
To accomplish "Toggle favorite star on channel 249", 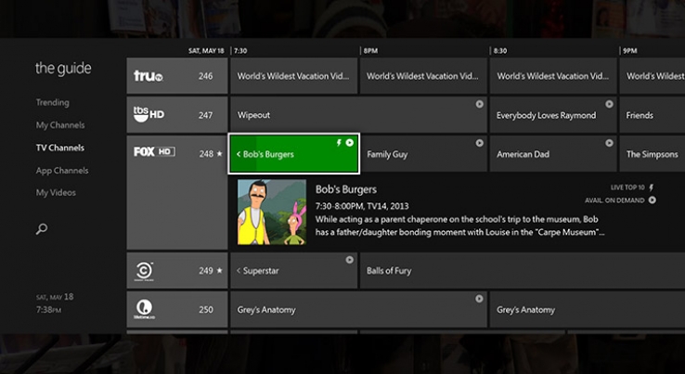I will [219, 271].
